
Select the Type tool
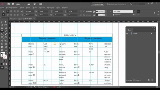(x=2, y=31)
